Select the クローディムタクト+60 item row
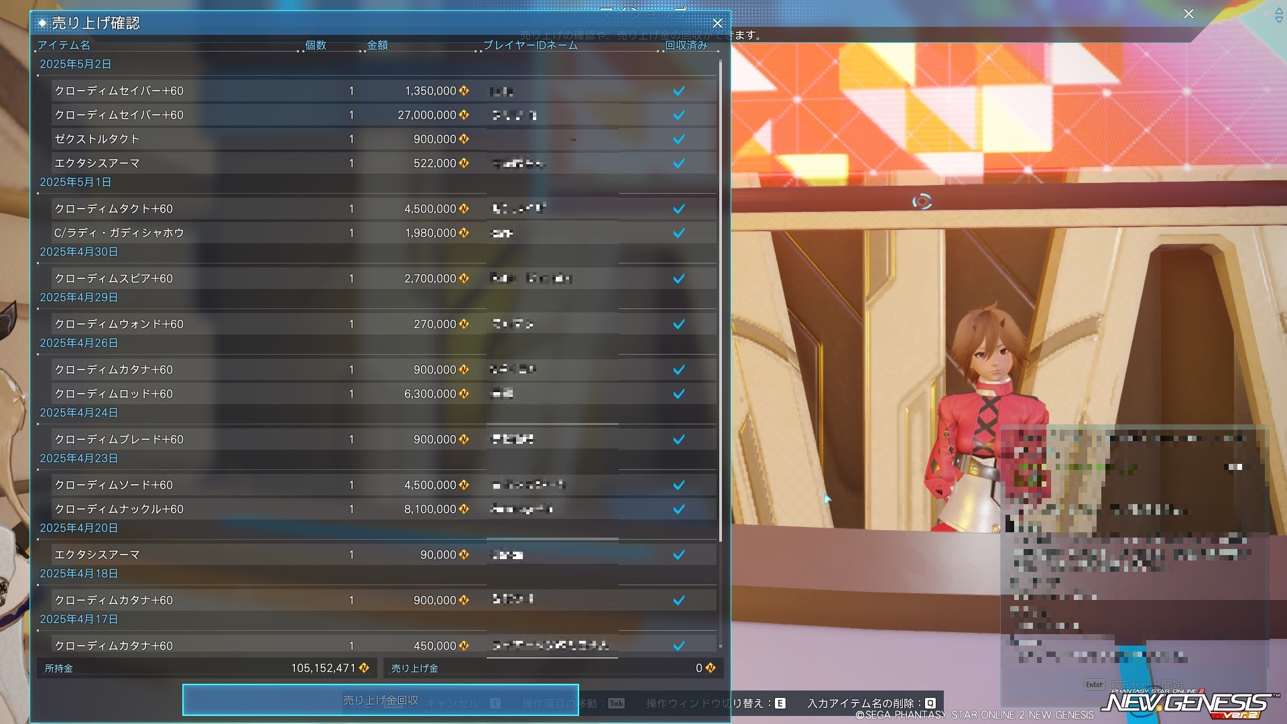This screenshot has width=1287, height=724. point(383,208)
